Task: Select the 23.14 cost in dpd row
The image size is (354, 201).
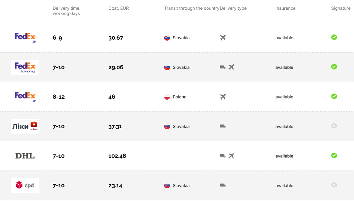Action: coord(116,185)
